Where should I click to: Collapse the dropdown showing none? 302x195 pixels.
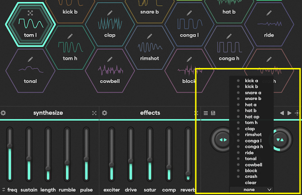tap(251, 189)
